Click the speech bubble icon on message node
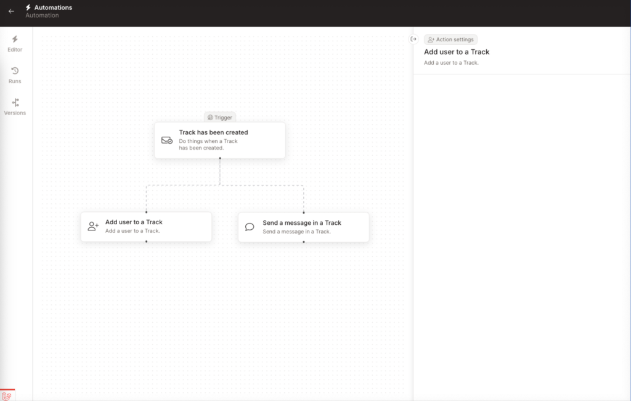The image size is (631, 401). 250,227
